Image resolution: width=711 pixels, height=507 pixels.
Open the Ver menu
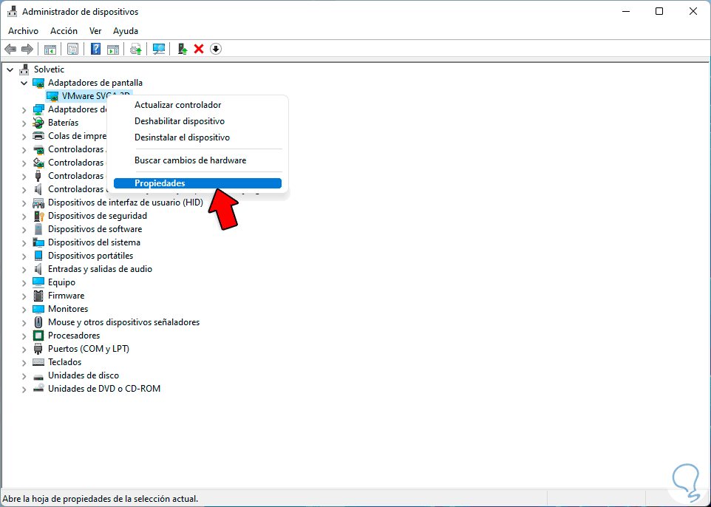click(x=95, y=31)
